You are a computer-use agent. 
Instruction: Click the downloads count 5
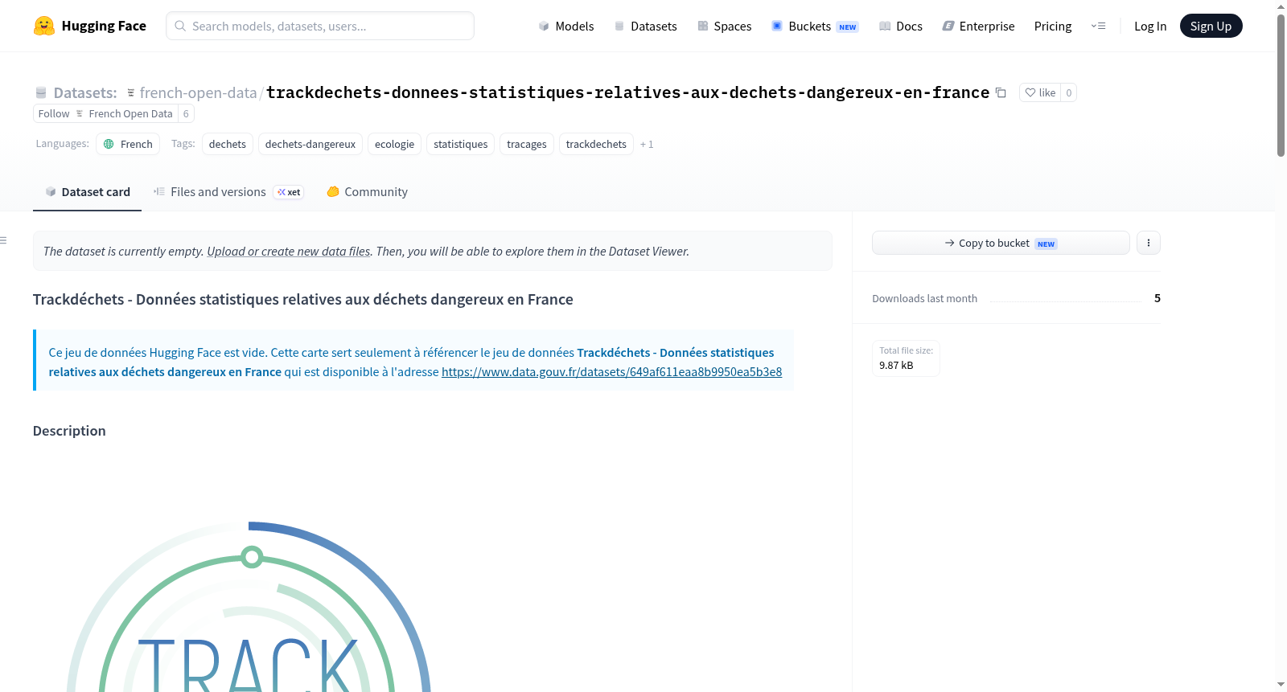click(1157, 298)
